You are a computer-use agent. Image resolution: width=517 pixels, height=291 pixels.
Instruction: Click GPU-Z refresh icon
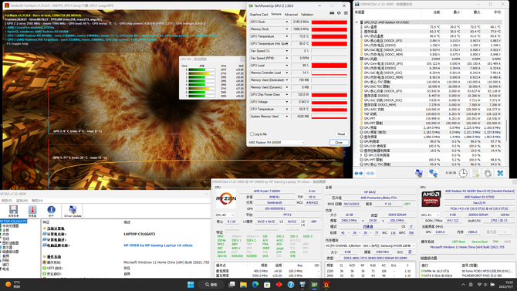[x=339, y=13]
